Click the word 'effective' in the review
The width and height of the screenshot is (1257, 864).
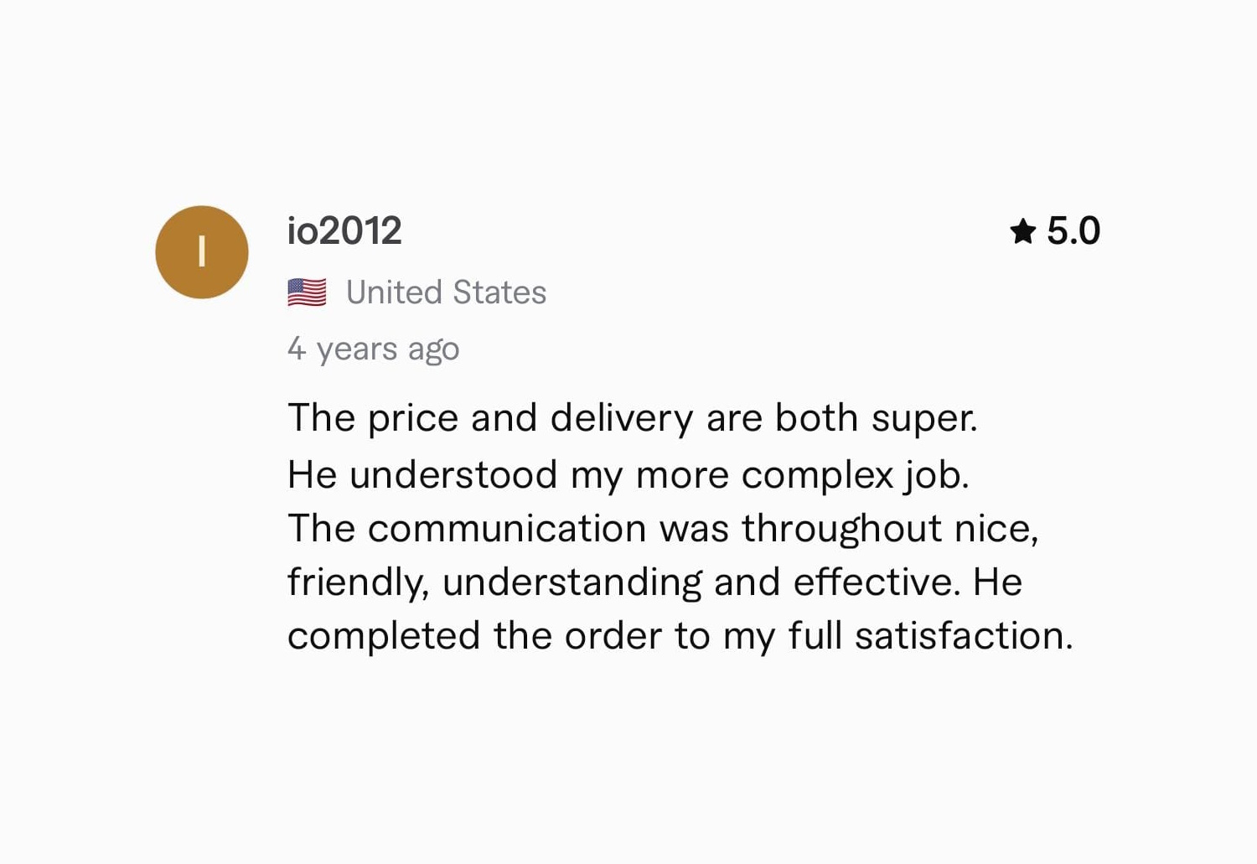tap(872, 582)
